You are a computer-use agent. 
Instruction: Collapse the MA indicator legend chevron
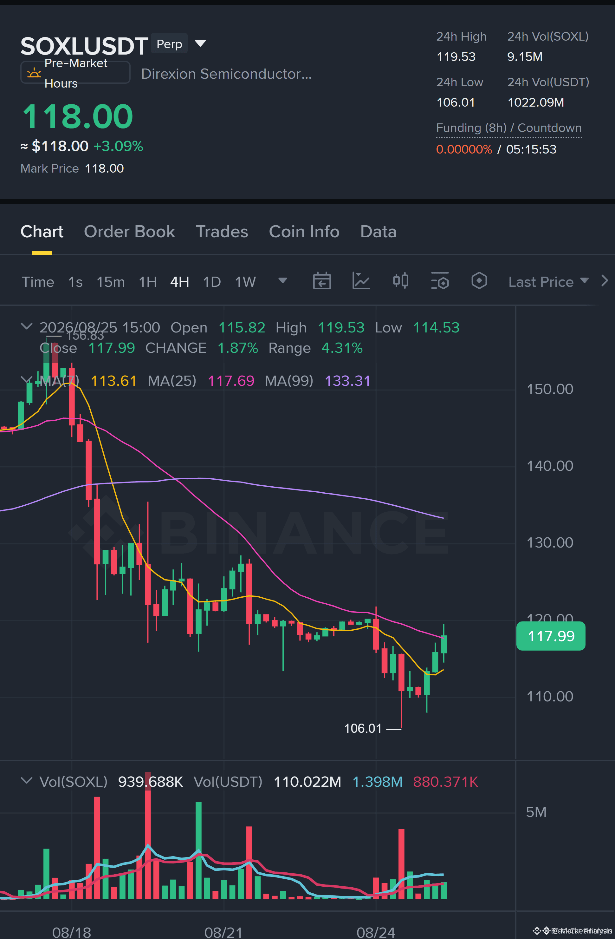click(26, 379)
